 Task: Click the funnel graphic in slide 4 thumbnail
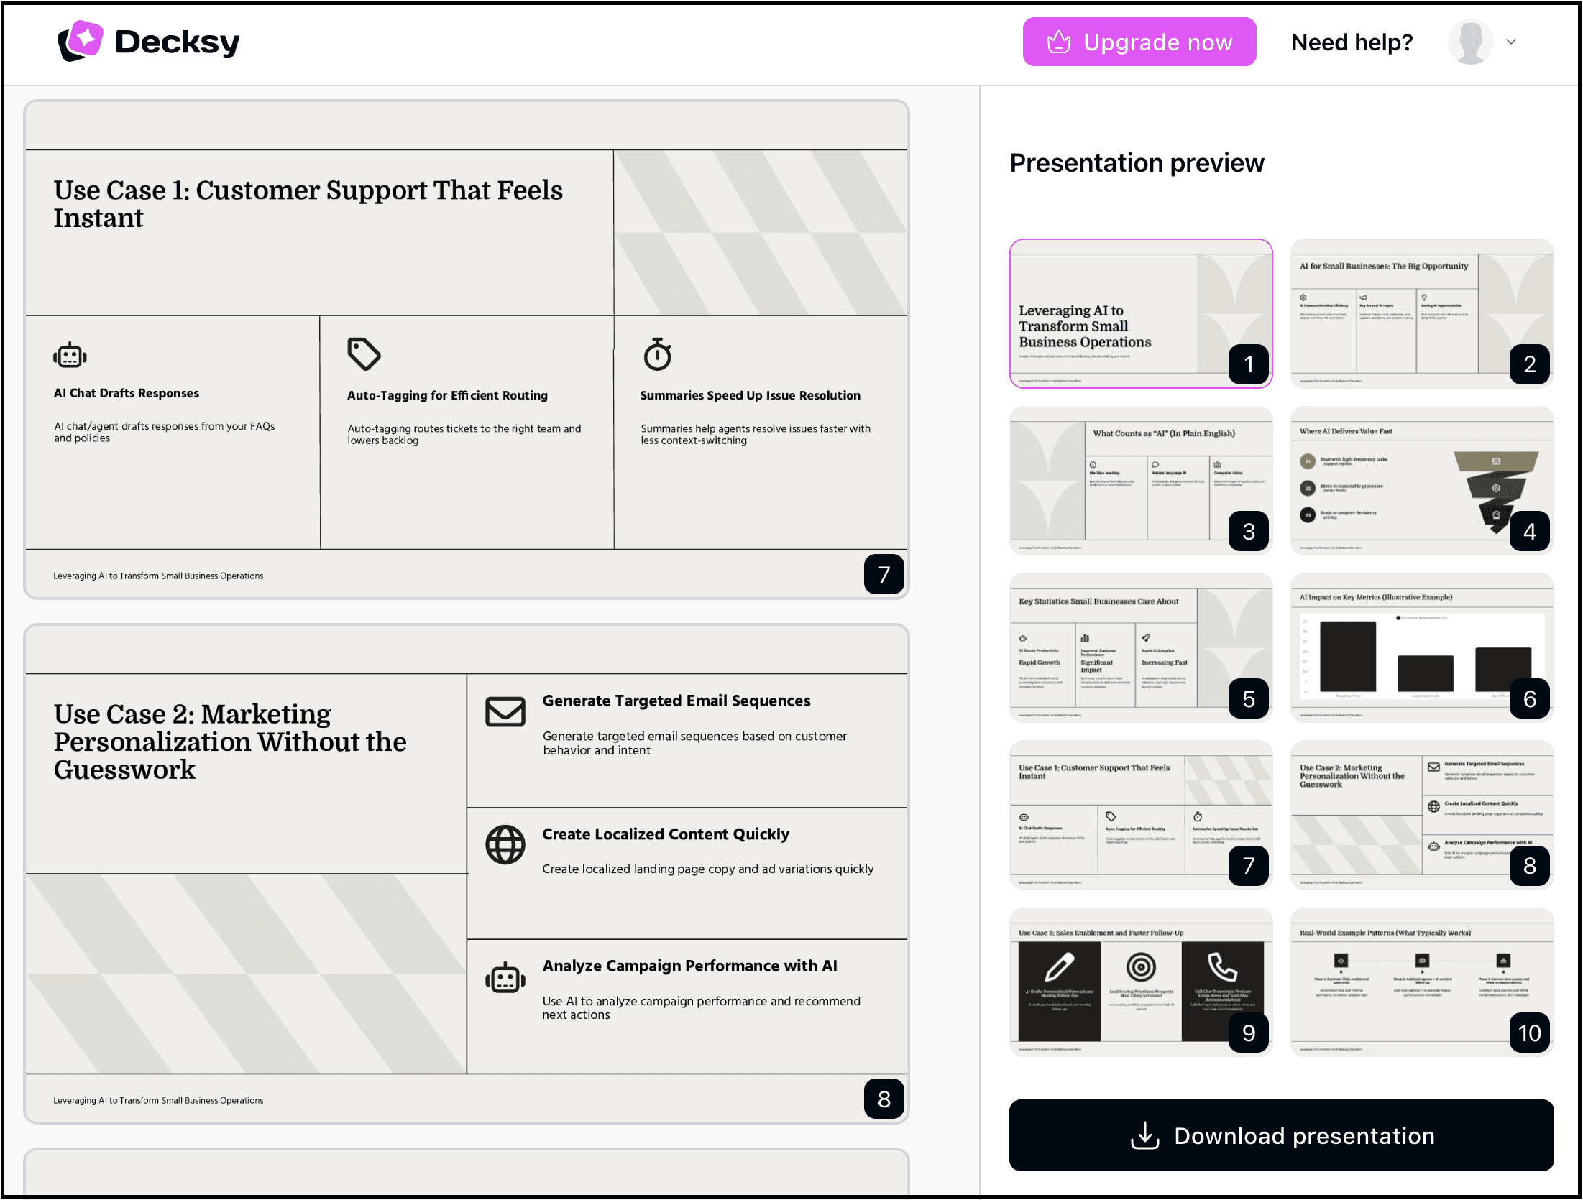coord(1495,491)
